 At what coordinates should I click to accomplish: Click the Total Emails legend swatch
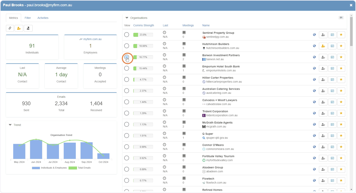[x=73, y=168]
